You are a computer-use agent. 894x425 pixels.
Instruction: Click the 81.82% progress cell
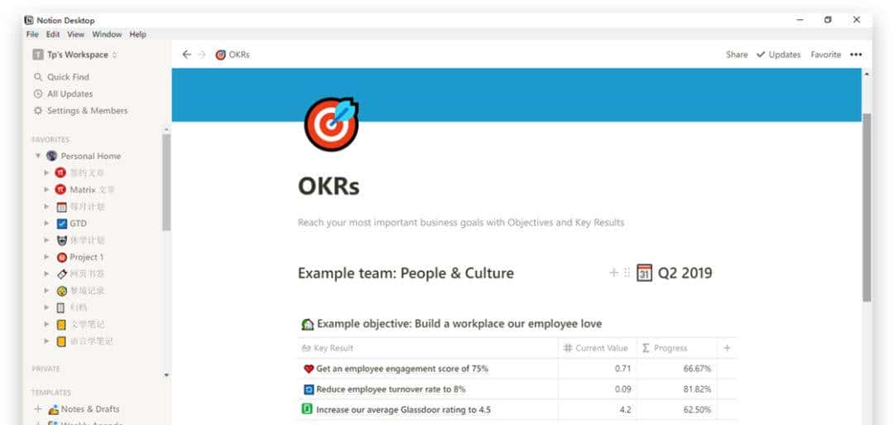pos(677,389)
